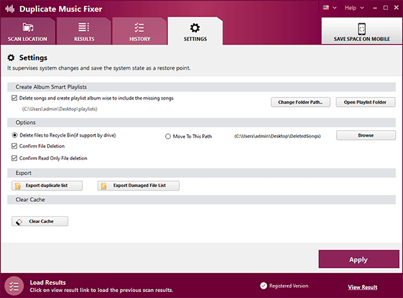Toggle Confirm Read Only File deletion checkbox
The height and width of the screenshot is (298, 403).
pyautogui.click(x=15, y=158)
